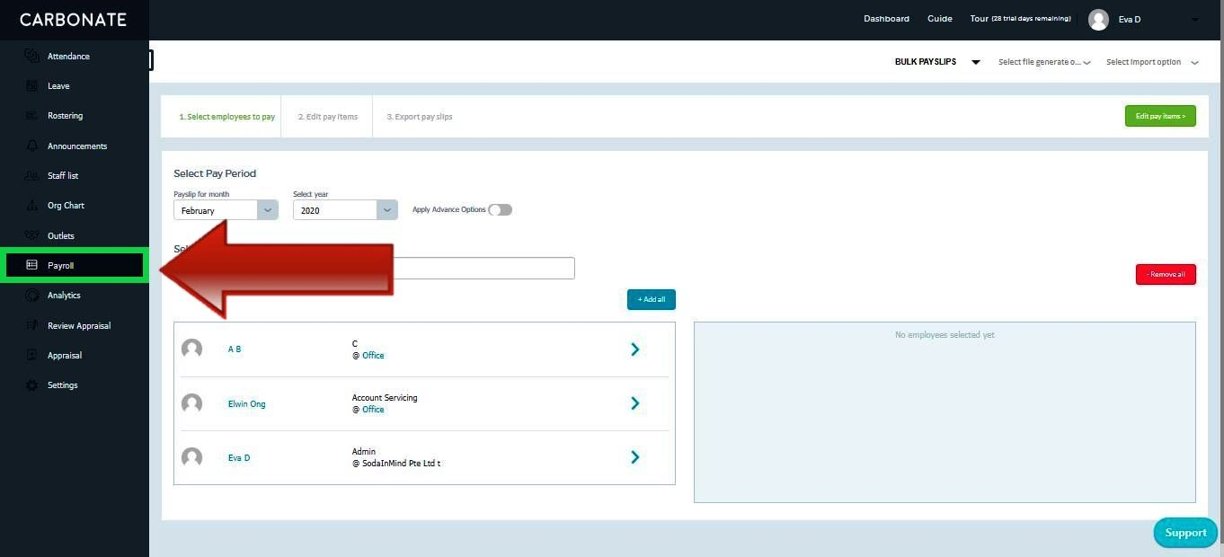Select the Org Chart hierarchy icon

click(x=33, y=205)
